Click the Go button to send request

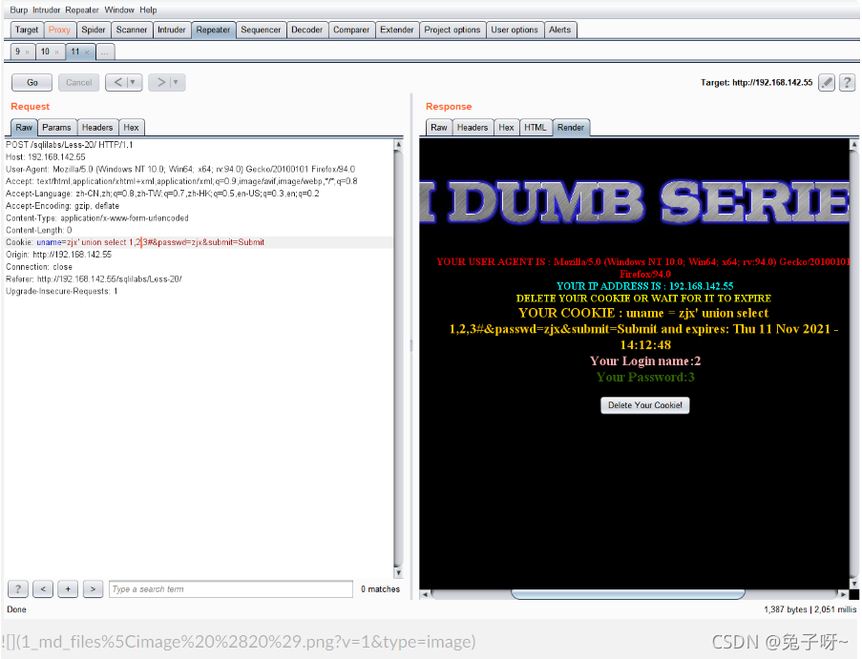32,82
